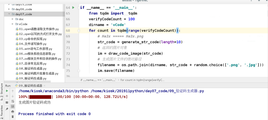Expand the day06_code folder arrow

coord(9,9)
